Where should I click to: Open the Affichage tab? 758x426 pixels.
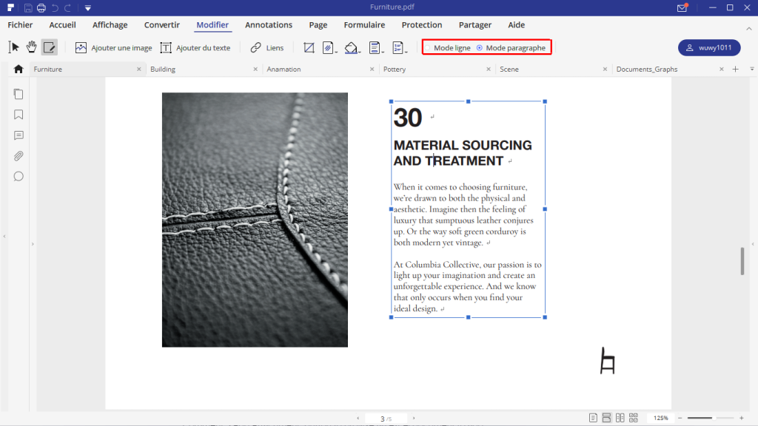coord(110,24)
